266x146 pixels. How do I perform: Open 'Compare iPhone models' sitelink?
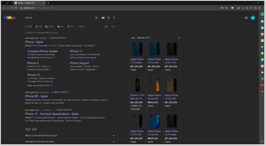pos(43,51)
